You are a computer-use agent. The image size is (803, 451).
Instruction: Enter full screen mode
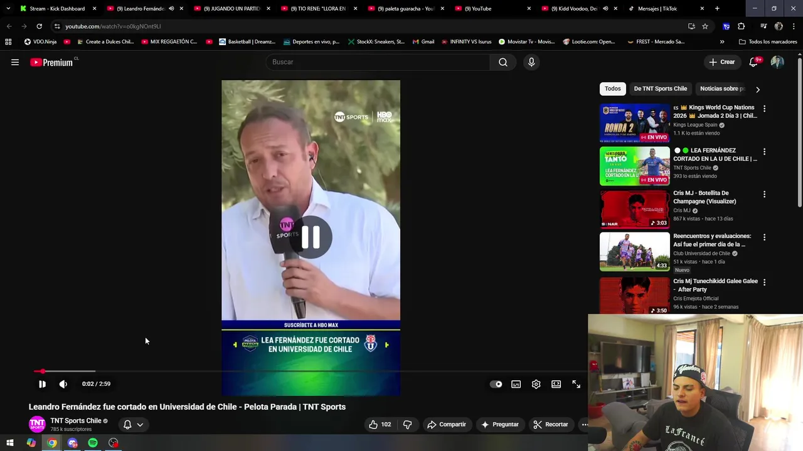[576, 384]
